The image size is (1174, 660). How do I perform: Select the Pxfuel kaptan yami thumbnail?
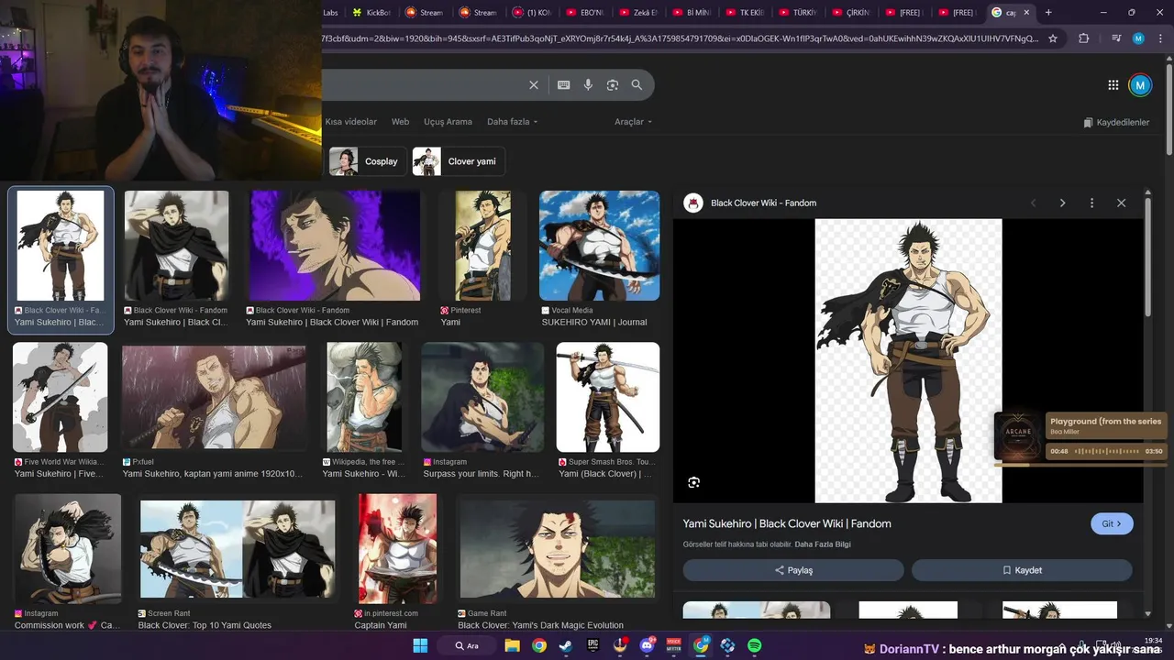(214, 398)
